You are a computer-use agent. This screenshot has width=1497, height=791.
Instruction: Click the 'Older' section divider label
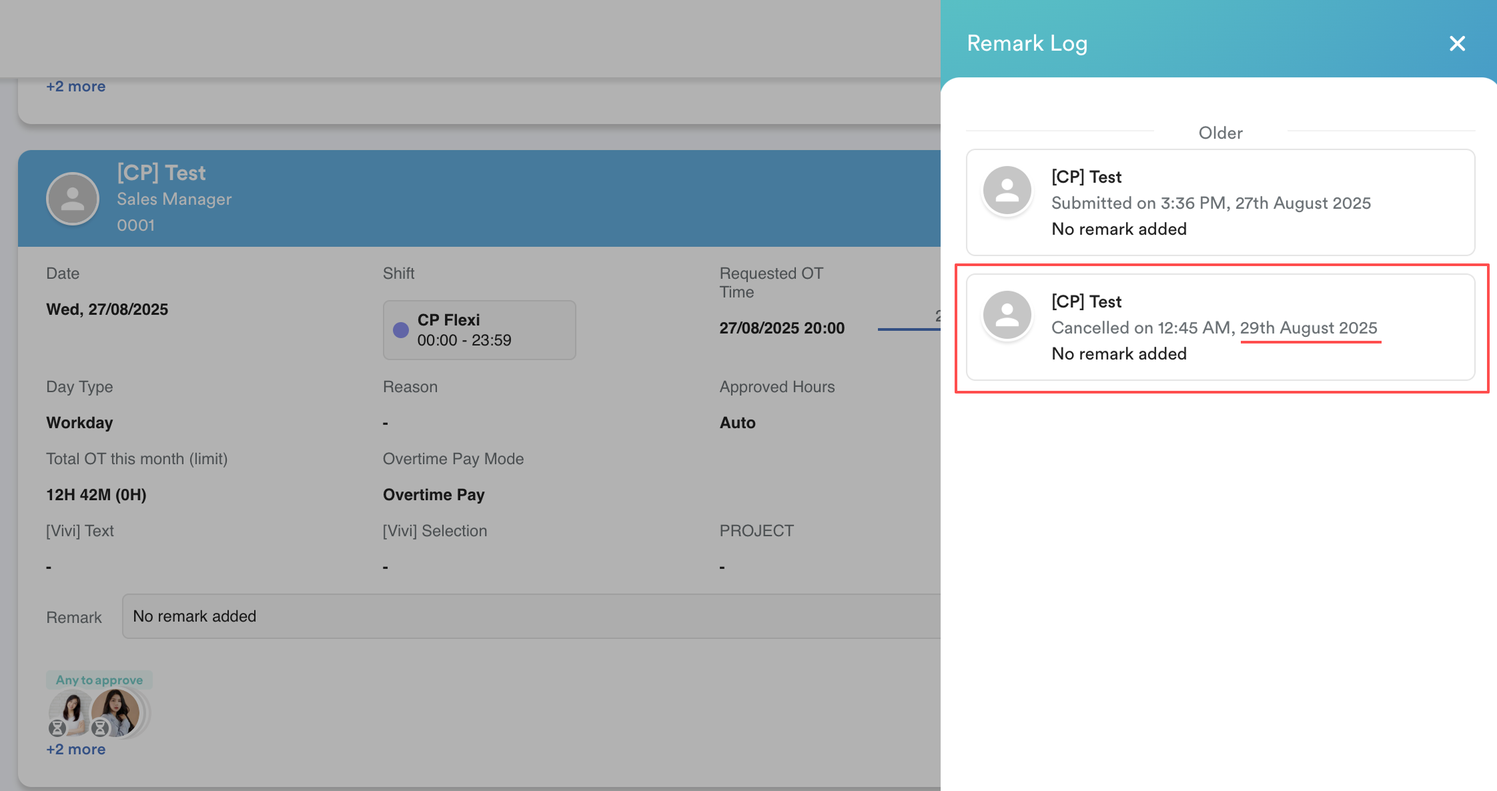[x=1219, y=133]
